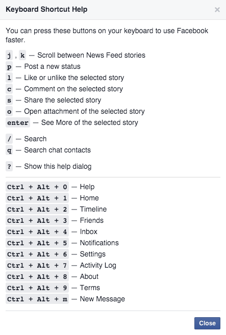Click the Ctrl + Alt + 6 Settings shortcut
Viewport: 226px width, 335px height.
point(37,254)
